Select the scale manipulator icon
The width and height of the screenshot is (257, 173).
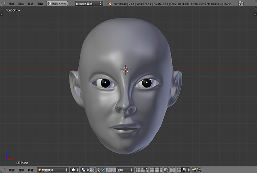[x=114, y=170]
